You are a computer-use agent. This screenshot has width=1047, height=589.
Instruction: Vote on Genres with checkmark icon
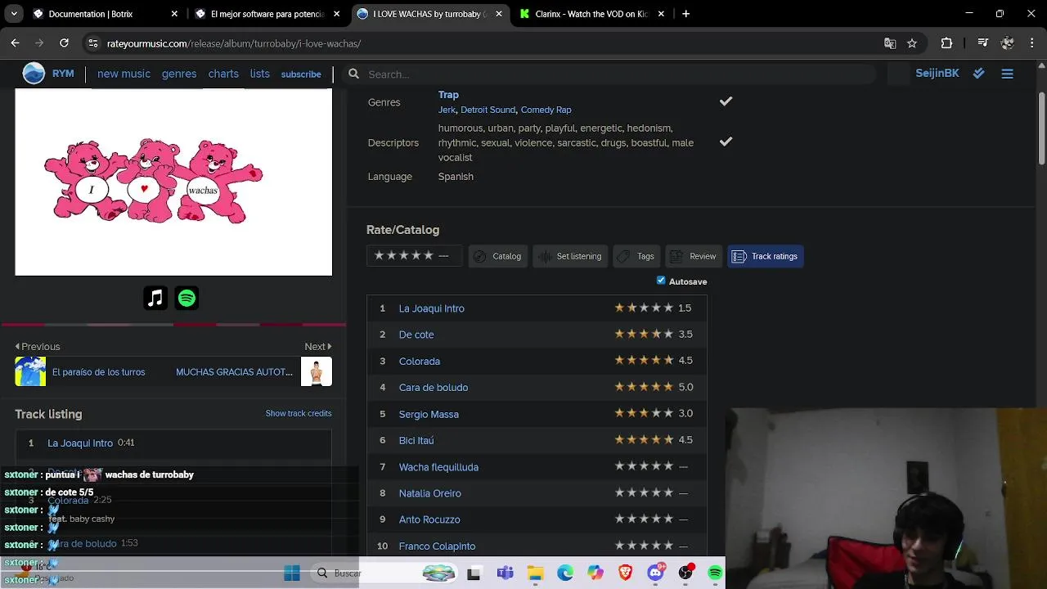coord(726,101)
